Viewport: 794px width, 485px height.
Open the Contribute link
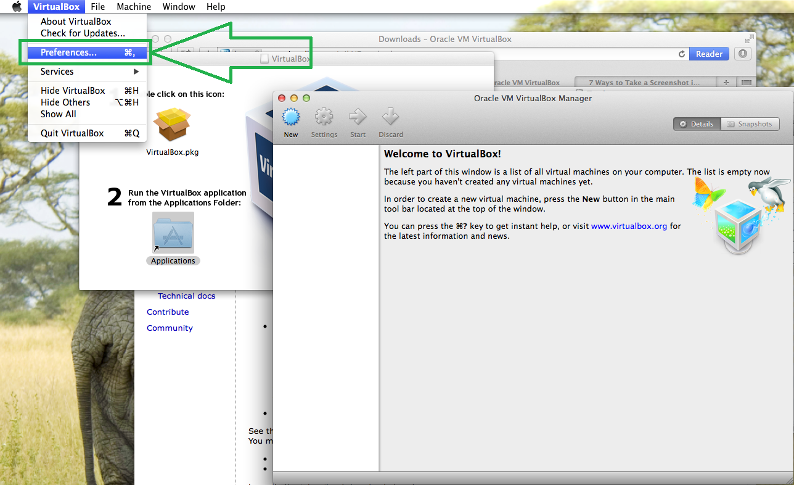(x=168, y=312)
